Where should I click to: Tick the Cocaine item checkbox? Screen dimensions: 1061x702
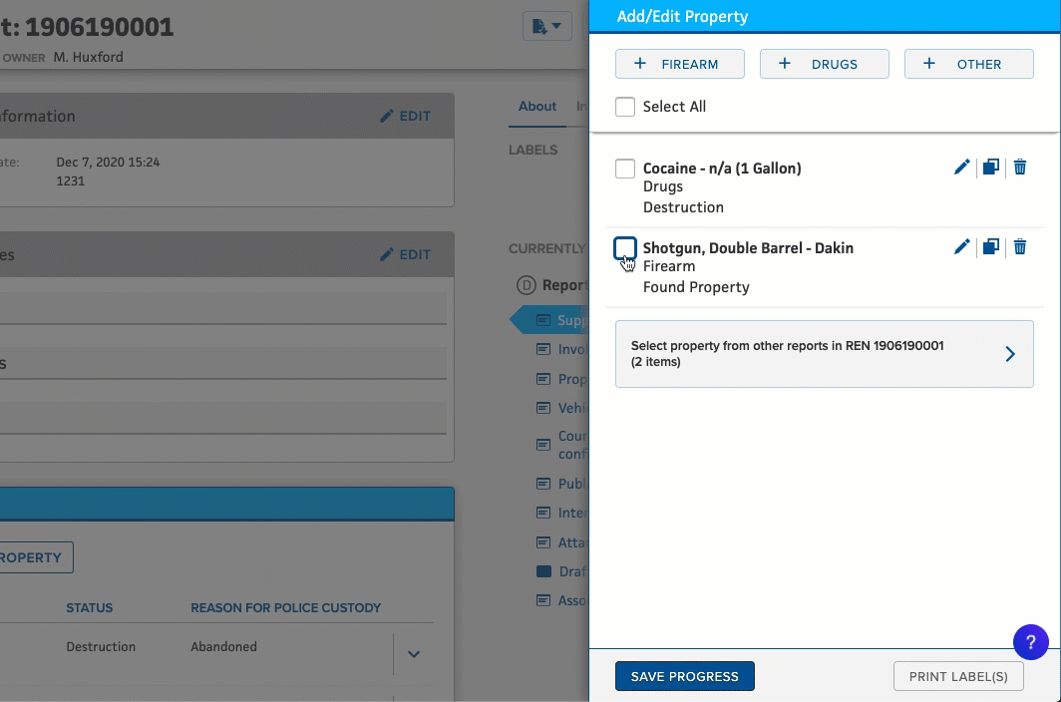(625, 169)
